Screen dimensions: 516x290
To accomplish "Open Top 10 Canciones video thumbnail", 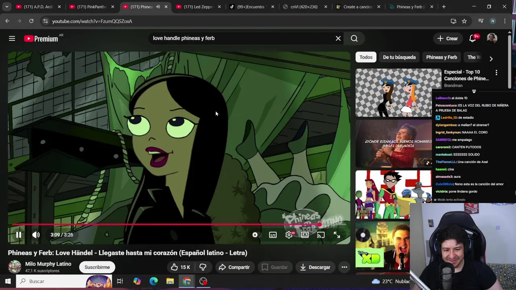I will [398, 93].
